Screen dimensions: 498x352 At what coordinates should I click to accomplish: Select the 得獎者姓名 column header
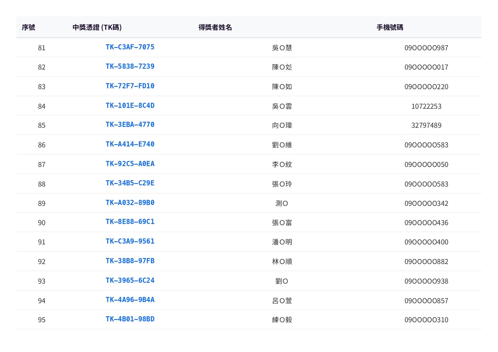215,27
